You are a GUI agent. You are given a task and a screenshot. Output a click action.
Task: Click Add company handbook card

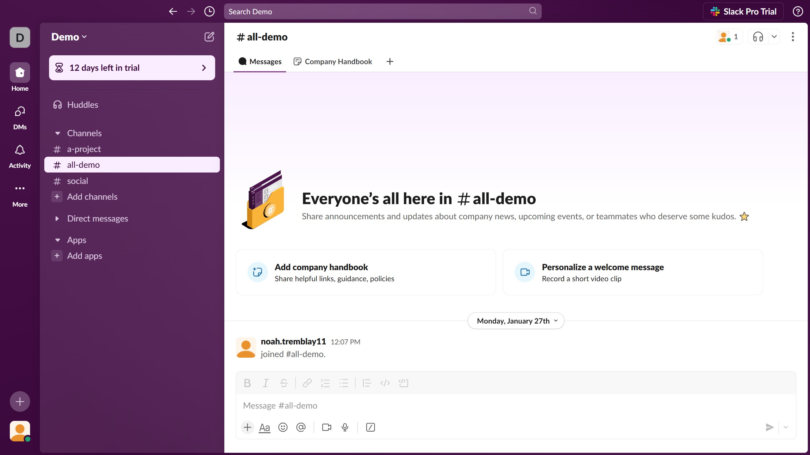click(x=365, y=272)
